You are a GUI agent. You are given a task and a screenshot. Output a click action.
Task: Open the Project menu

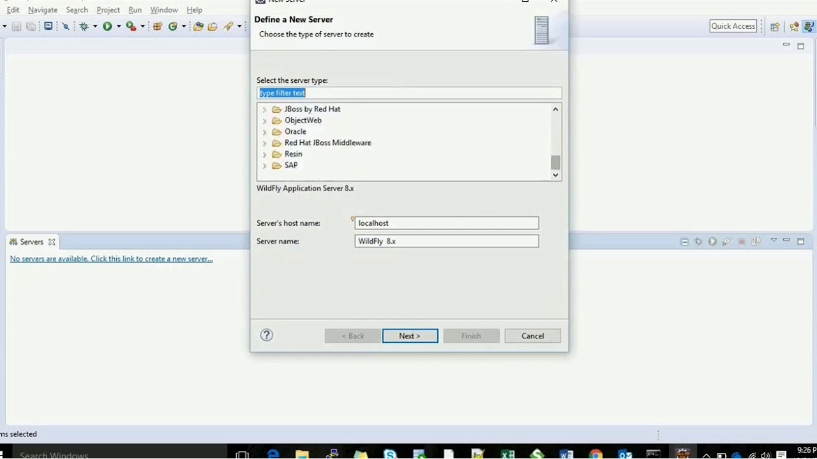click(108, 10)
